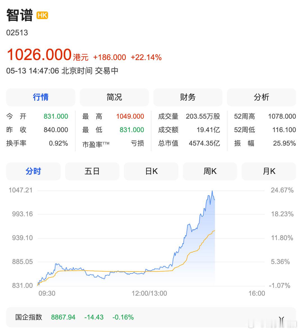Click the 16:00 time axis label
300x331 pixels.
tap(257, 293)
